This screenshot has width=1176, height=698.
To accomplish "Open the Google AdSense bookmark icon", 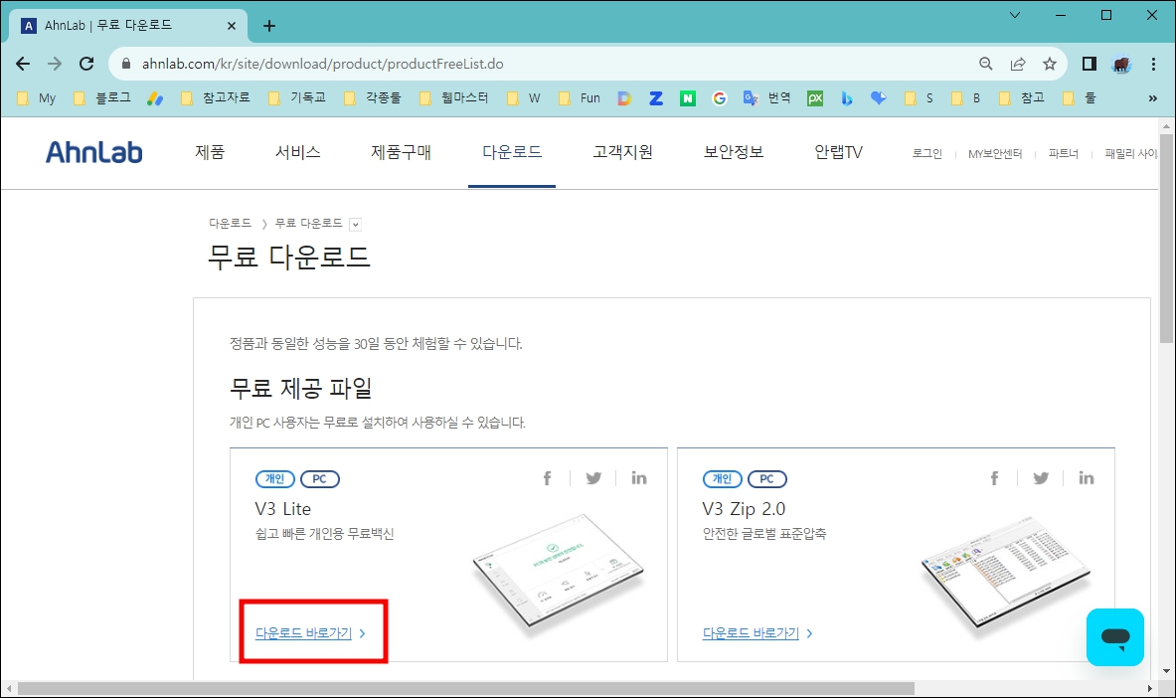I will [x=155, y=98].
